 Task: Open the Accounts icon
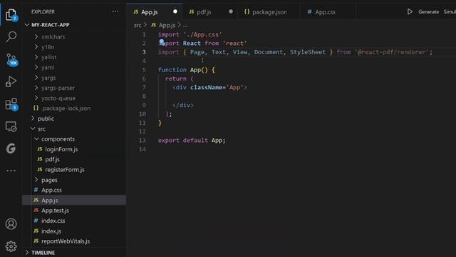[11, 223]
